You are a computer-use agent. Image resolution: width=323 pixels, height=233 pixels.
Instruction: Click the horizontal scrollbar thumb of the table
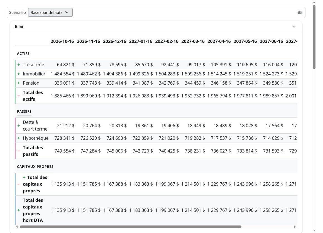pos(131,227)
